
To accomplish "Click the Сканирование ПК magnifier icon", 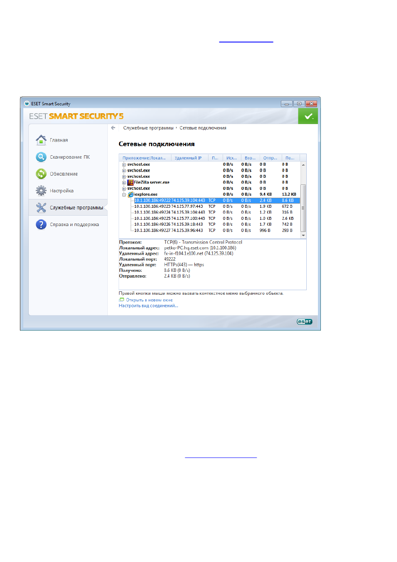I will 41,157.
